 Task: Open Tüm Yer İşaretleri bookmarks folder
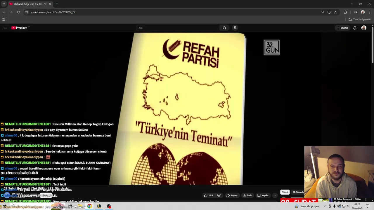pos(360,20)
